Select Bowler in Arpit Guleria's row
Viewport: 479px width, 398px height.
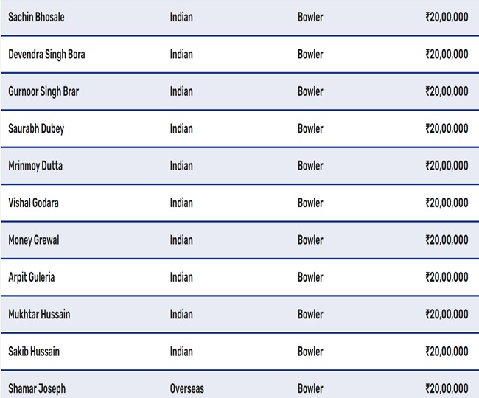coord(310,277)
